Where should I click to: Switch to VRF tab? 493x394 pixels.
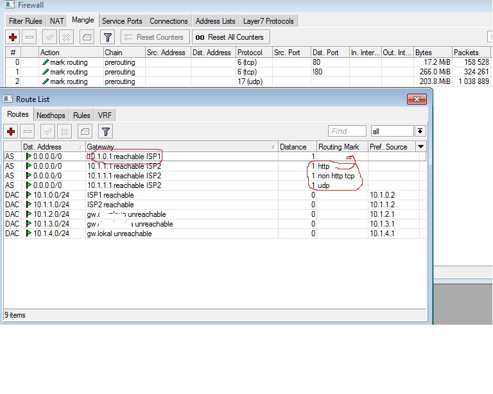(x=105, y=116)
